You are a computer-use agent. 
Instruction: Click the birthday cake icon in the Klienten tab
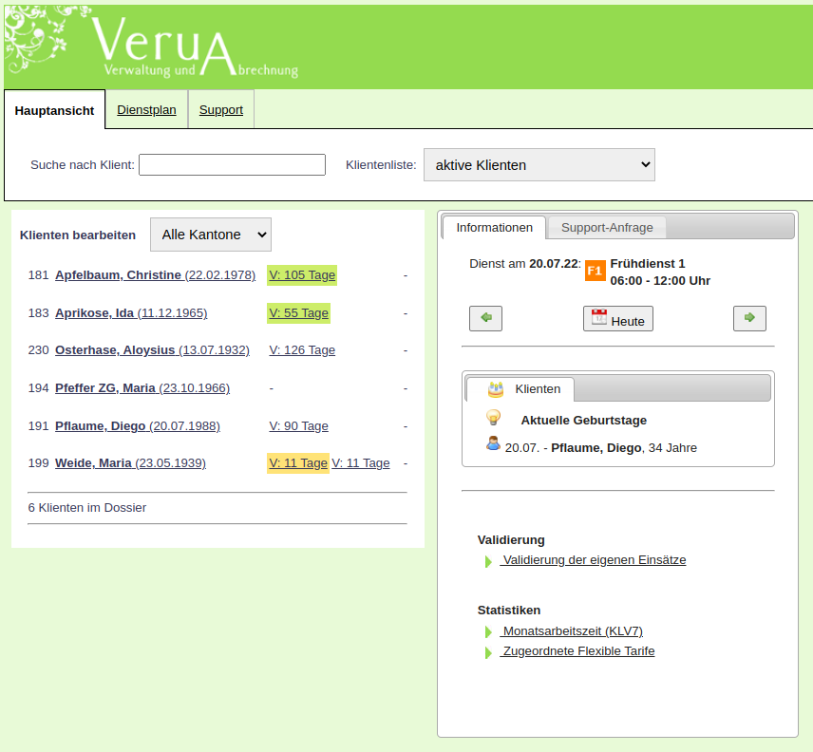pyautogui.click(x=495, y=388)
